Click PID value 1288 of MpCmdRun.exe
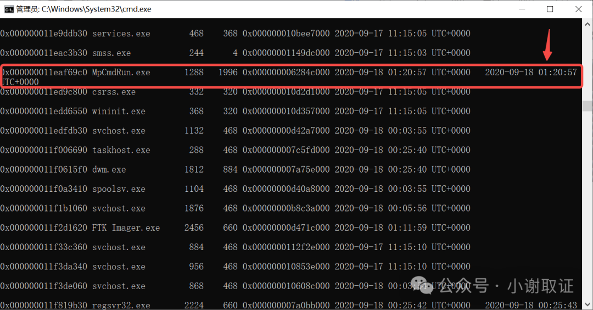Image resolution: width=593 pixels, height=310 pixels. point(194,73)
